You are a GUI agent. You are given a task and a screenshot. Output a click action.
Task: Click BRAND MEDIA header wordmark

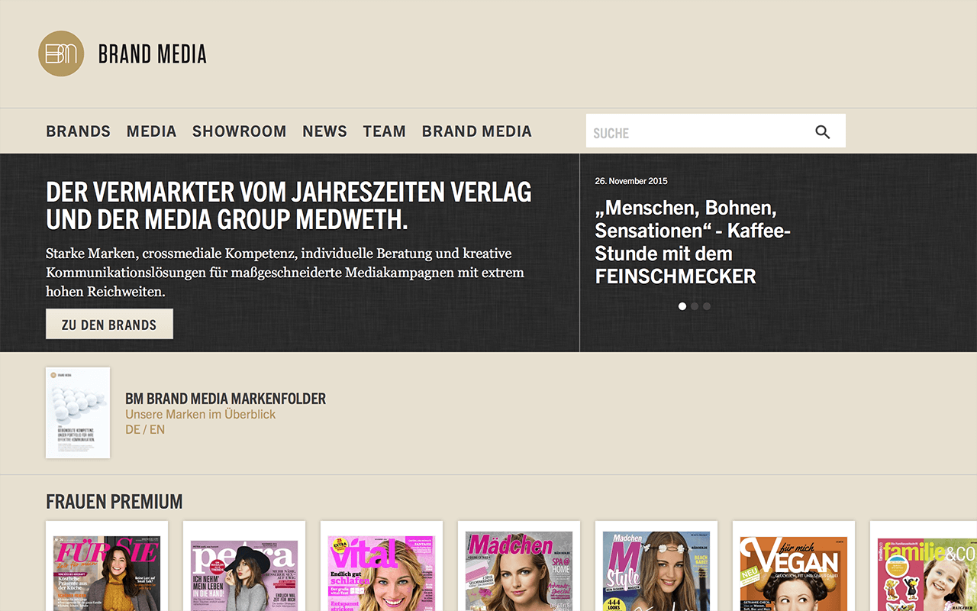[153, 54]
